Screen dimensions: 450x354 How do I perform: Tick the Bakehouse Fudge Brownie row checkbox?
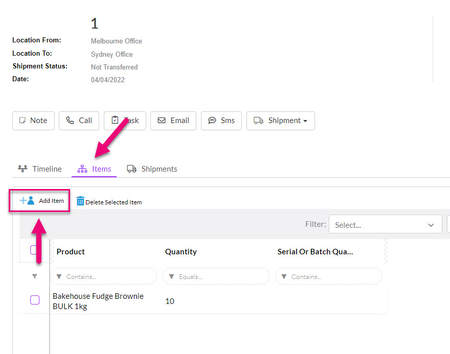[35, 300]
